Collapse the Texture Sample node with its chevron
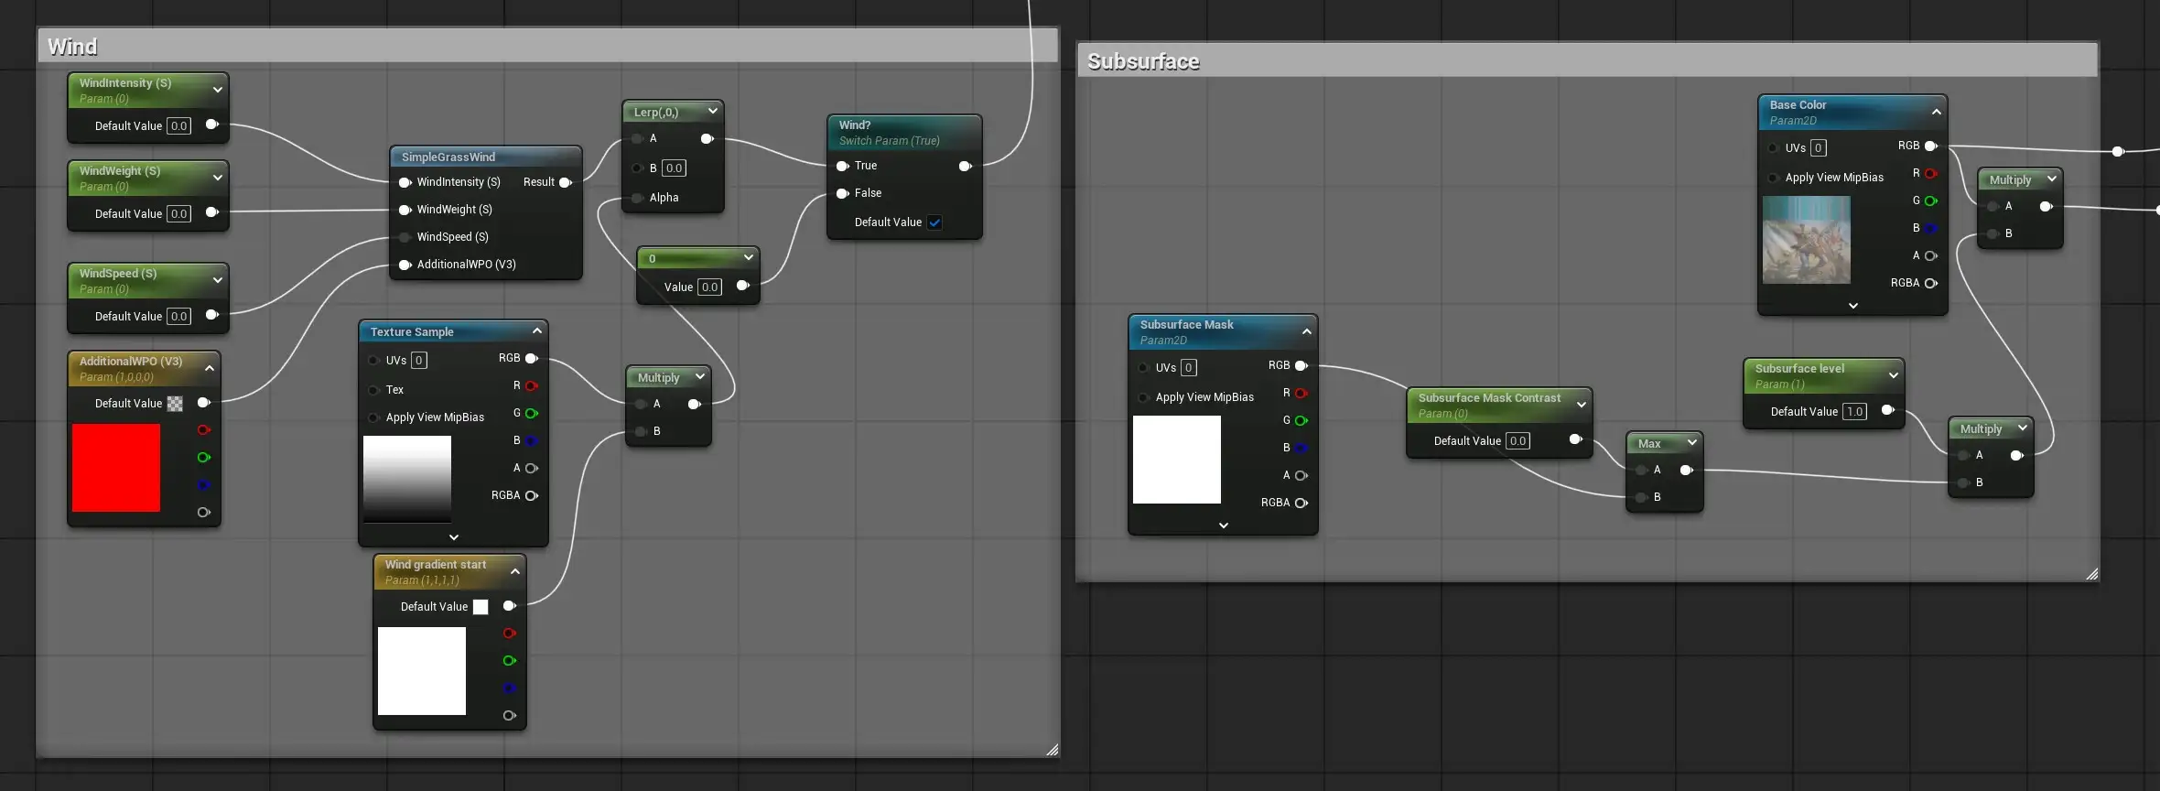This screenshot has height=791, width=2160. (537, 330)
